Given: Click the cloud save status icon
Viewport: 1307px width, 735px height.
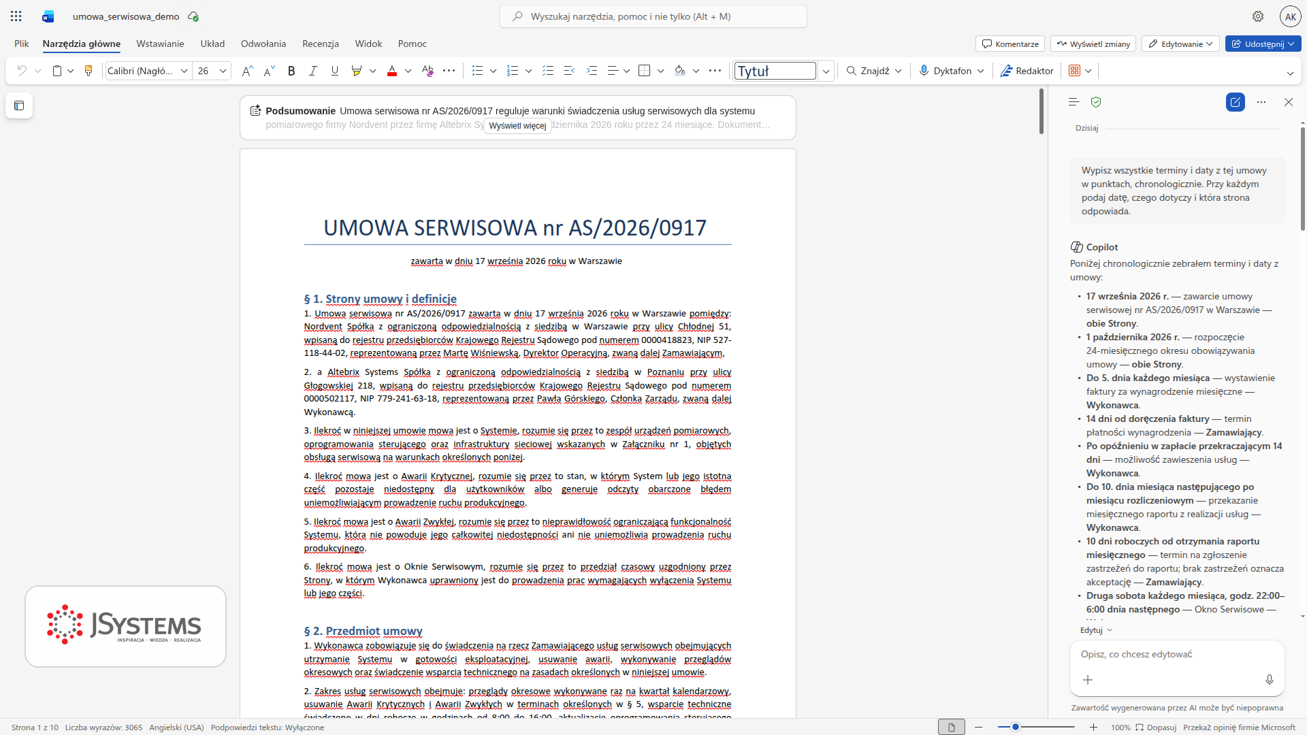Looking at the screenshot, I should 193,16.
